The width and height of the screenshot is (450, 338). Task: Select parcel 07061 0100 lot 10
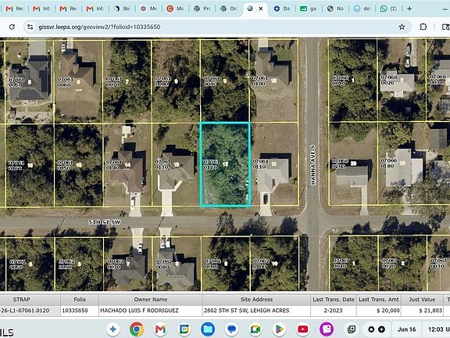click(x=273, y=81)
